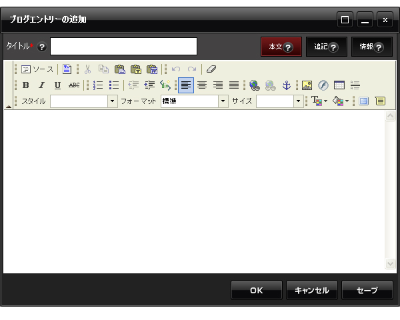Image resolution: width=400 pixels, height=320 pixels.
Task: Open the background color picker
Action: (x=340, y=101)
